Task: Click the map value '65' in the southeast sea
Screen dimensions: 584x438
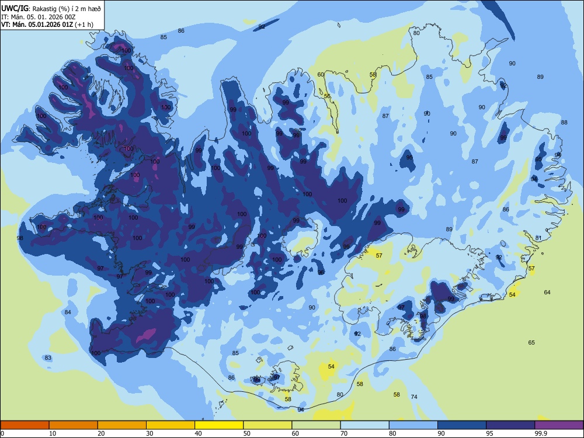Action: pos(531,343)
